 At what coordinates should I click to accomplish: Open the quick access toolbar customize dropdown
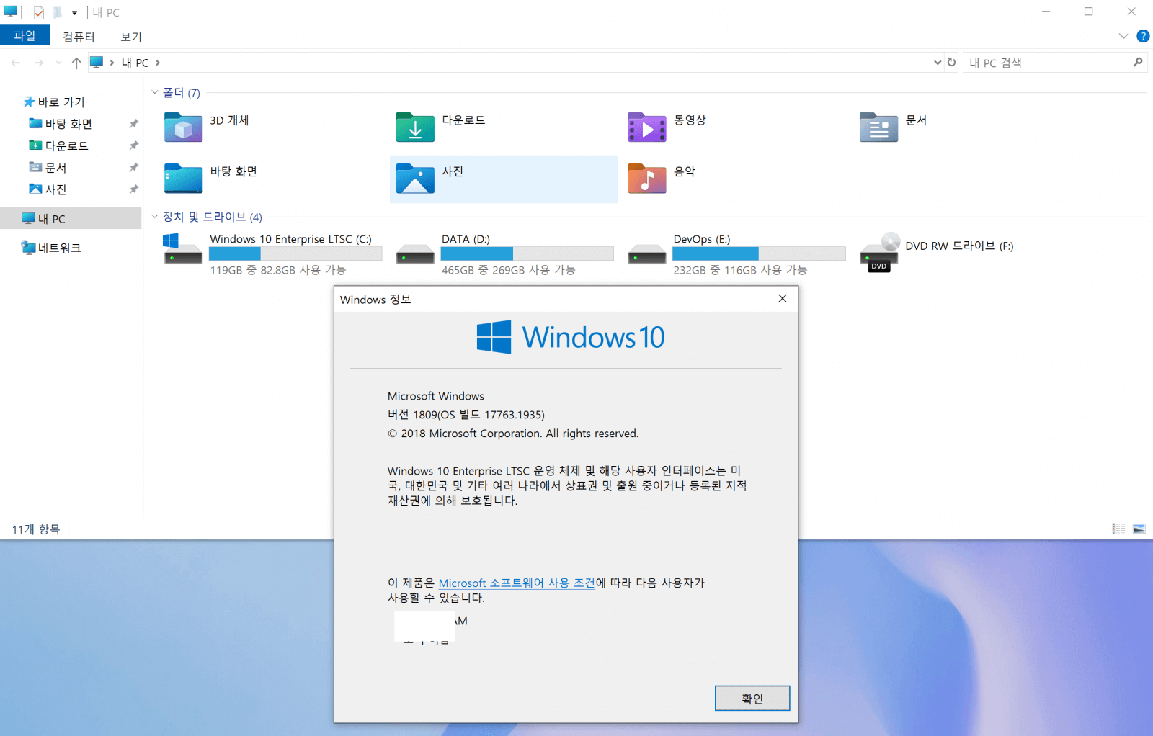pos(74,13)
